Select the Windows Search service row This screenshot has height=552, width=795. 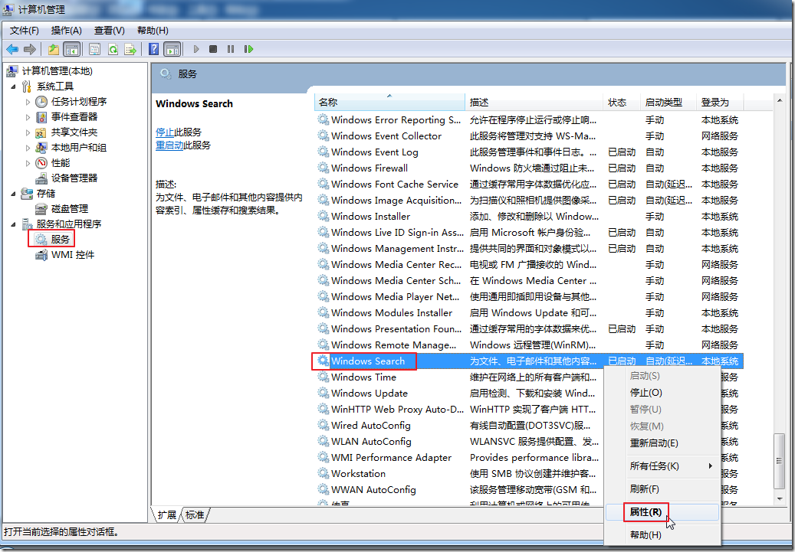(529, 361)
